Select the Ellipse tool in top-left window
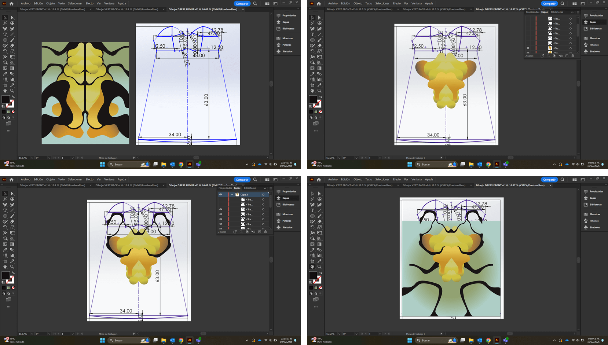This screenshot has height=345, width=608. pos(5,40)
